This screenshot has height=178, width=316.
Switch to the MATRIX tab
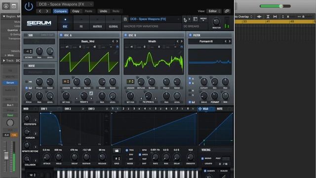point(97,23)
